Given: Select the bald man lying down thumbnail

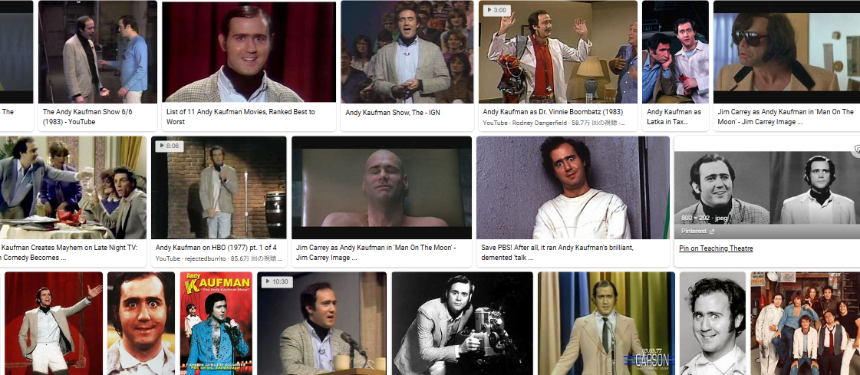Looking at the screenshot, I should click(x=382, y=187).
